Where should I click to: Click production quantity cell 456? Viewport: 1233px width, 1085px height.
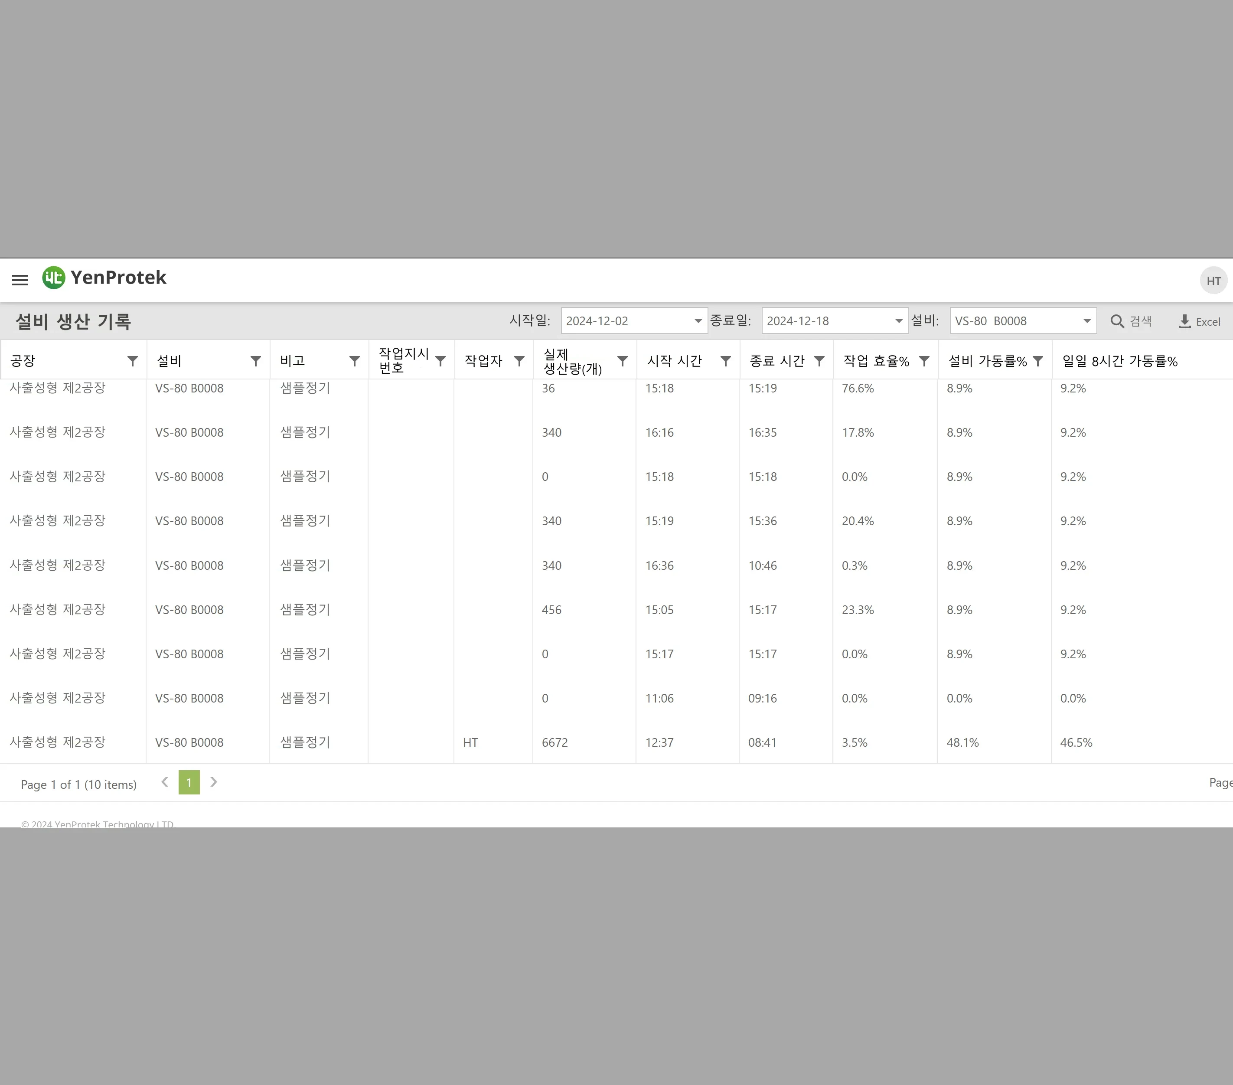(551, 610)
